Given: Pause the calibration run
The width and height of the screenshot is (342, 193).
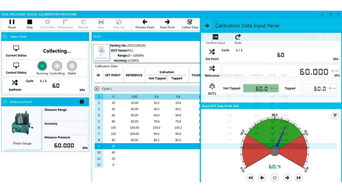Looking at the screenshot, I should click(12, 24).
